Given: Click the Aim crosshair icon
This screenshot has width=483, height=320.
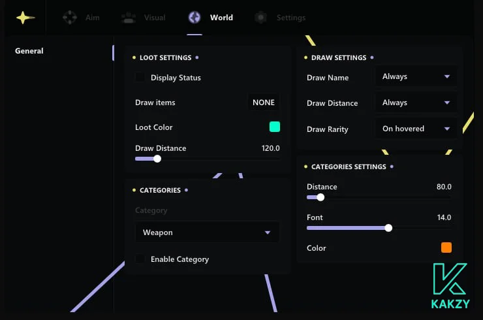Looking at the screenshot, I should coord(69,18).
